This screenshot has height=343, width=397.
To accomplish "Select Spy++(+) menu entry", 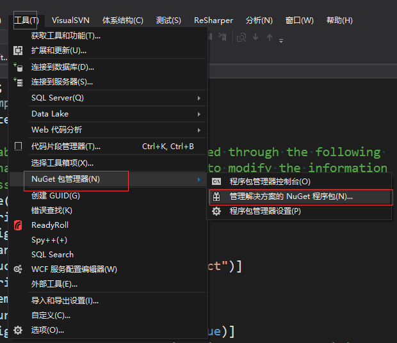I will tap(108, 240).
